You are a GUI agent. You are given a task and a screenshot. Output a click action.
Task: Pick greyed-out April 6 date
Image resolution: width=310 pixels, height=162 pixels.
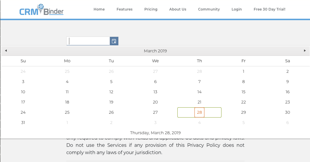pos(288,123)
